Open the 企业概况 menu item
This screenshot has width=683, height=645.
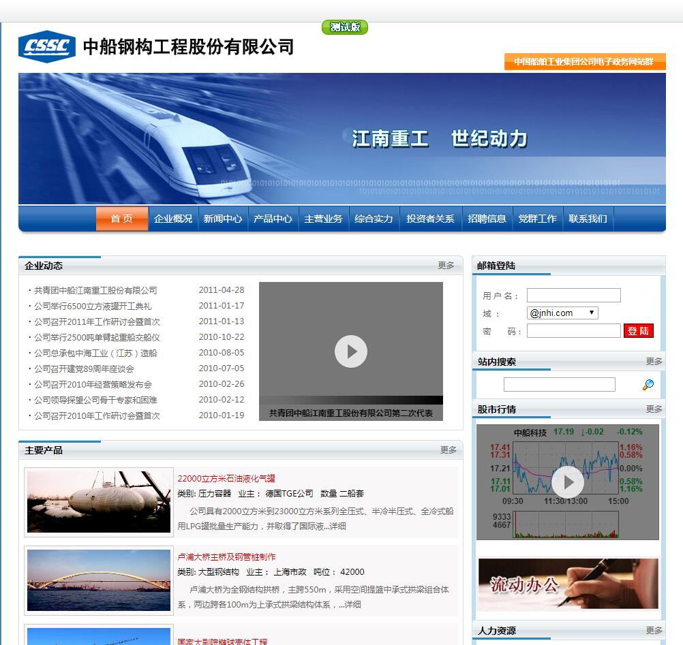(x=173, y=219)
